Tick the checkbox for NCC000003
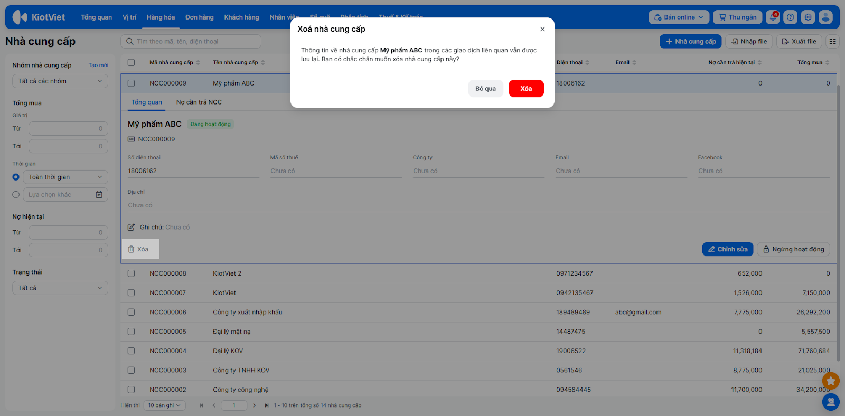This screenshot has height=416, width=845. tap(131, 370)
